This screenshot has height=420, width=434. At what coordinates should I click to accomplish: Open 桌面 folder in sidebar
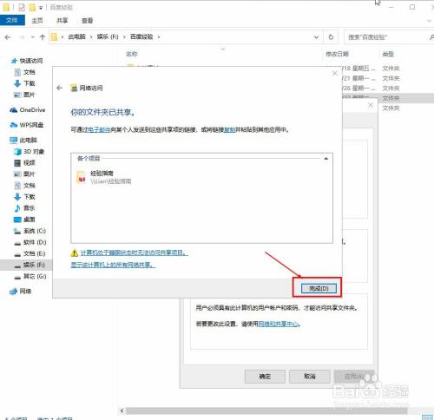tap(24, 220)
